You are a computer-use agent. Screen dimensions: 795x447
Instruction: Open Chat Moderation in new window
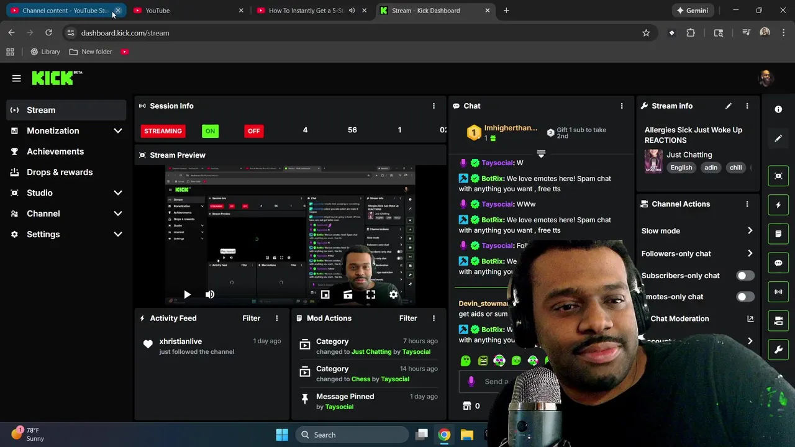[750, 318]
